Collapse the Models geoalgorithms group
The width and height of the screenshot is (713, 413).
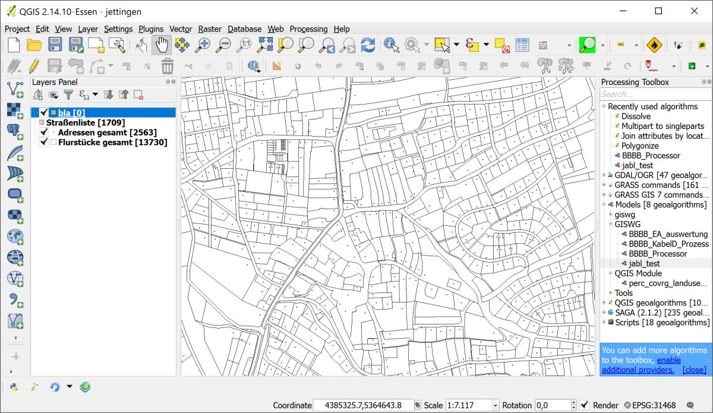pyautogui.click(x=604, y=205)
